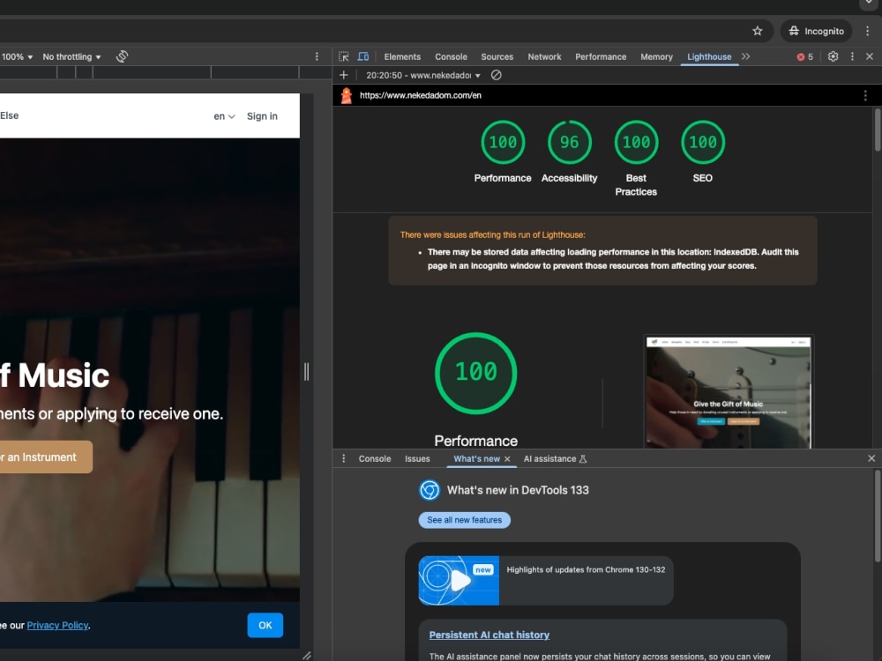Click the large Performance 100 gauge
The image size is (882, 661).
[x=476, y=373]
